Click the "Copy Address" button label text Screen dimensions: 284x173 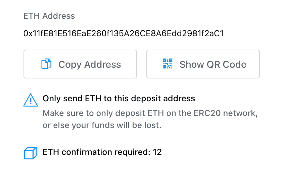(90, 64)
